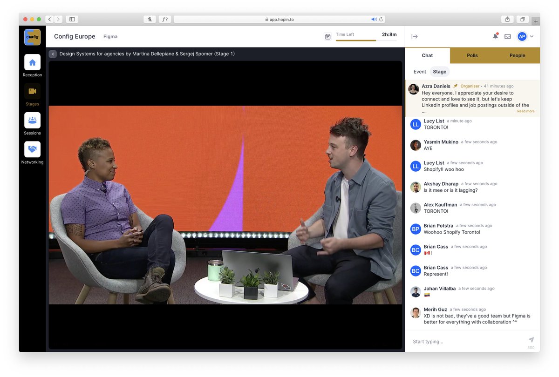Open the schedule calendar icon
This screenshot has height=377, width=559.
click(x=328, y=36)
